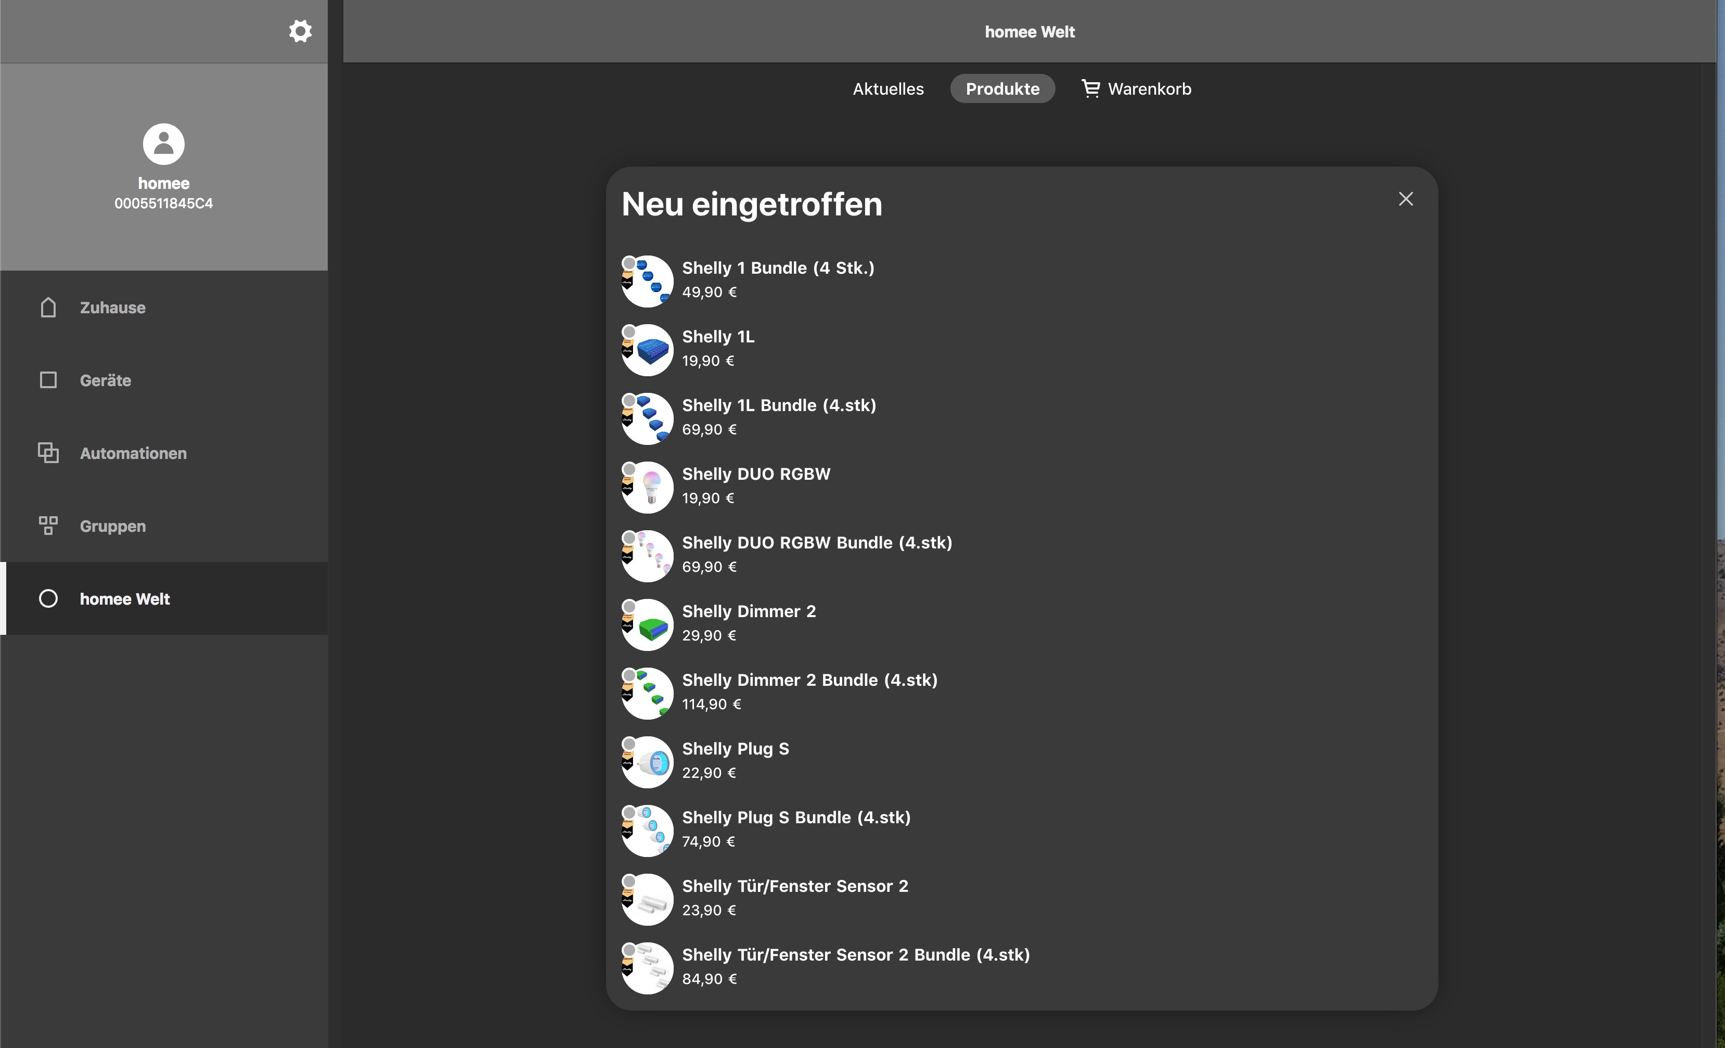This screenshot has height=1048, width=1725.
Task: Click the Zuhause house icon
Action: 48,308
